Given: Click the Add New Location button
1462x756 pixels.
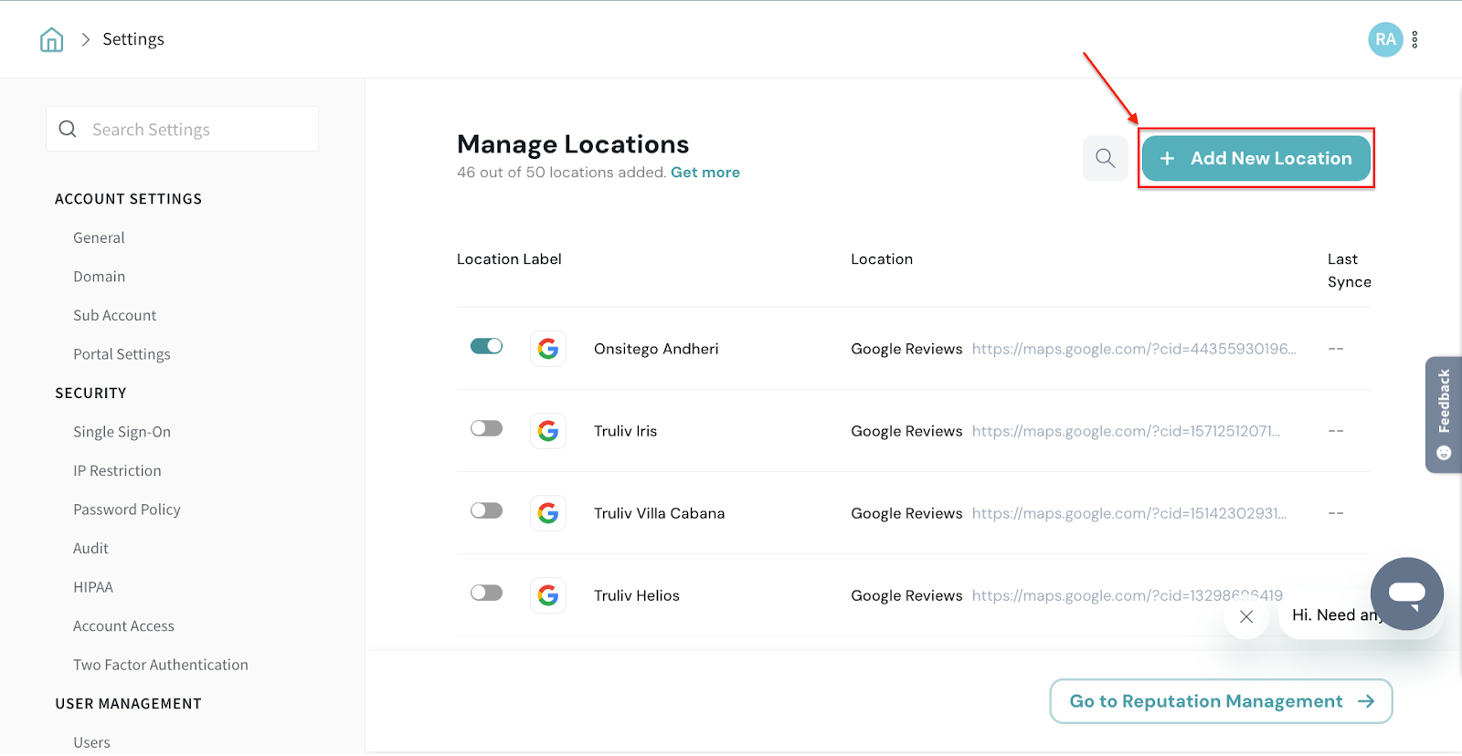Looking at the screenshot, I should tap(1255, 158).
